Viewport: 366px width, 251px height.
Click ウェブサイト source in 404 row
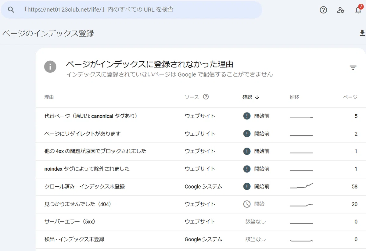click(200, 204)
